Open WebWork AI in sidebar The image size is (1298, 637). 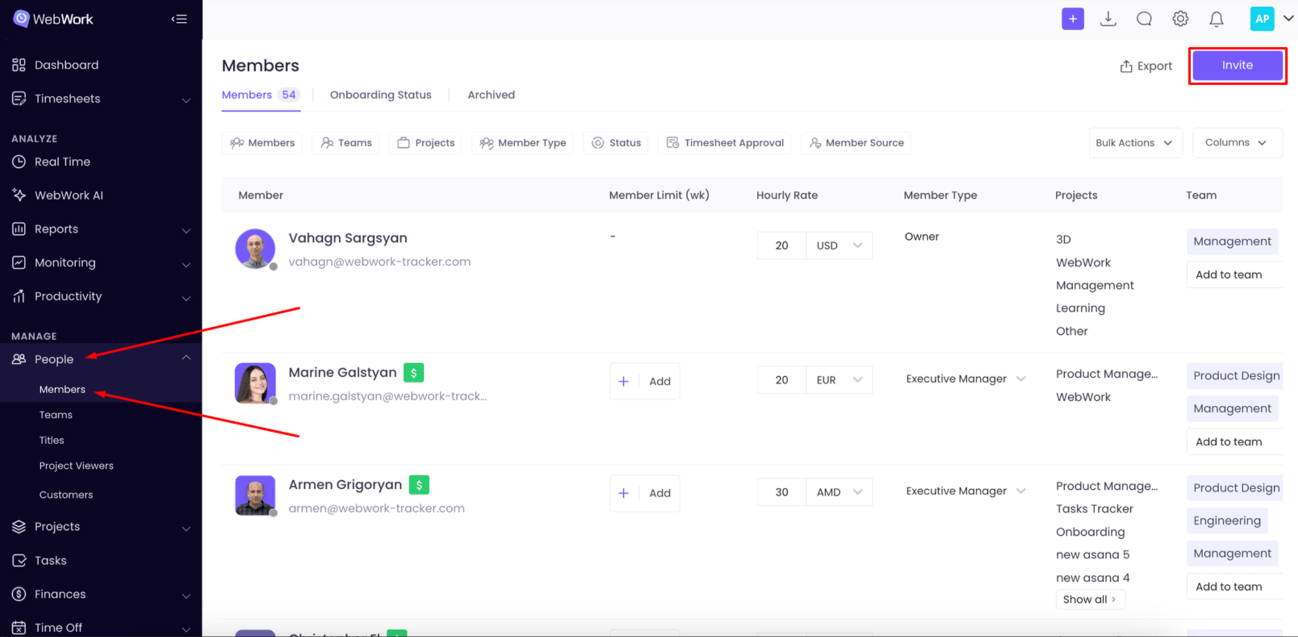(x=68, y=195)
